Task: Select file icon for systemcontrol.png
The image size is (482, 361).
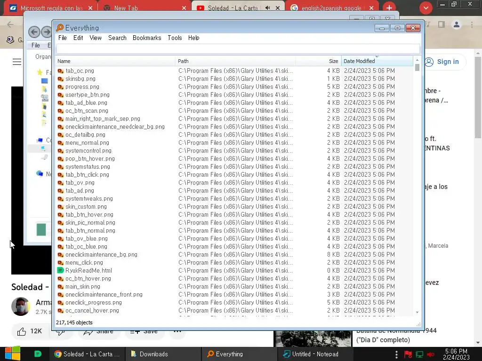Action: [x=61, y=151]
